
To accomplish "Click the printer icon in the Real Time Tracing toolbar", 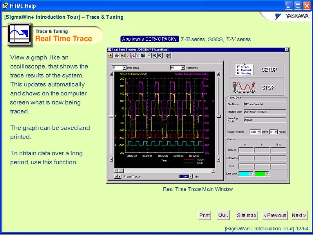I will (117, 56).
